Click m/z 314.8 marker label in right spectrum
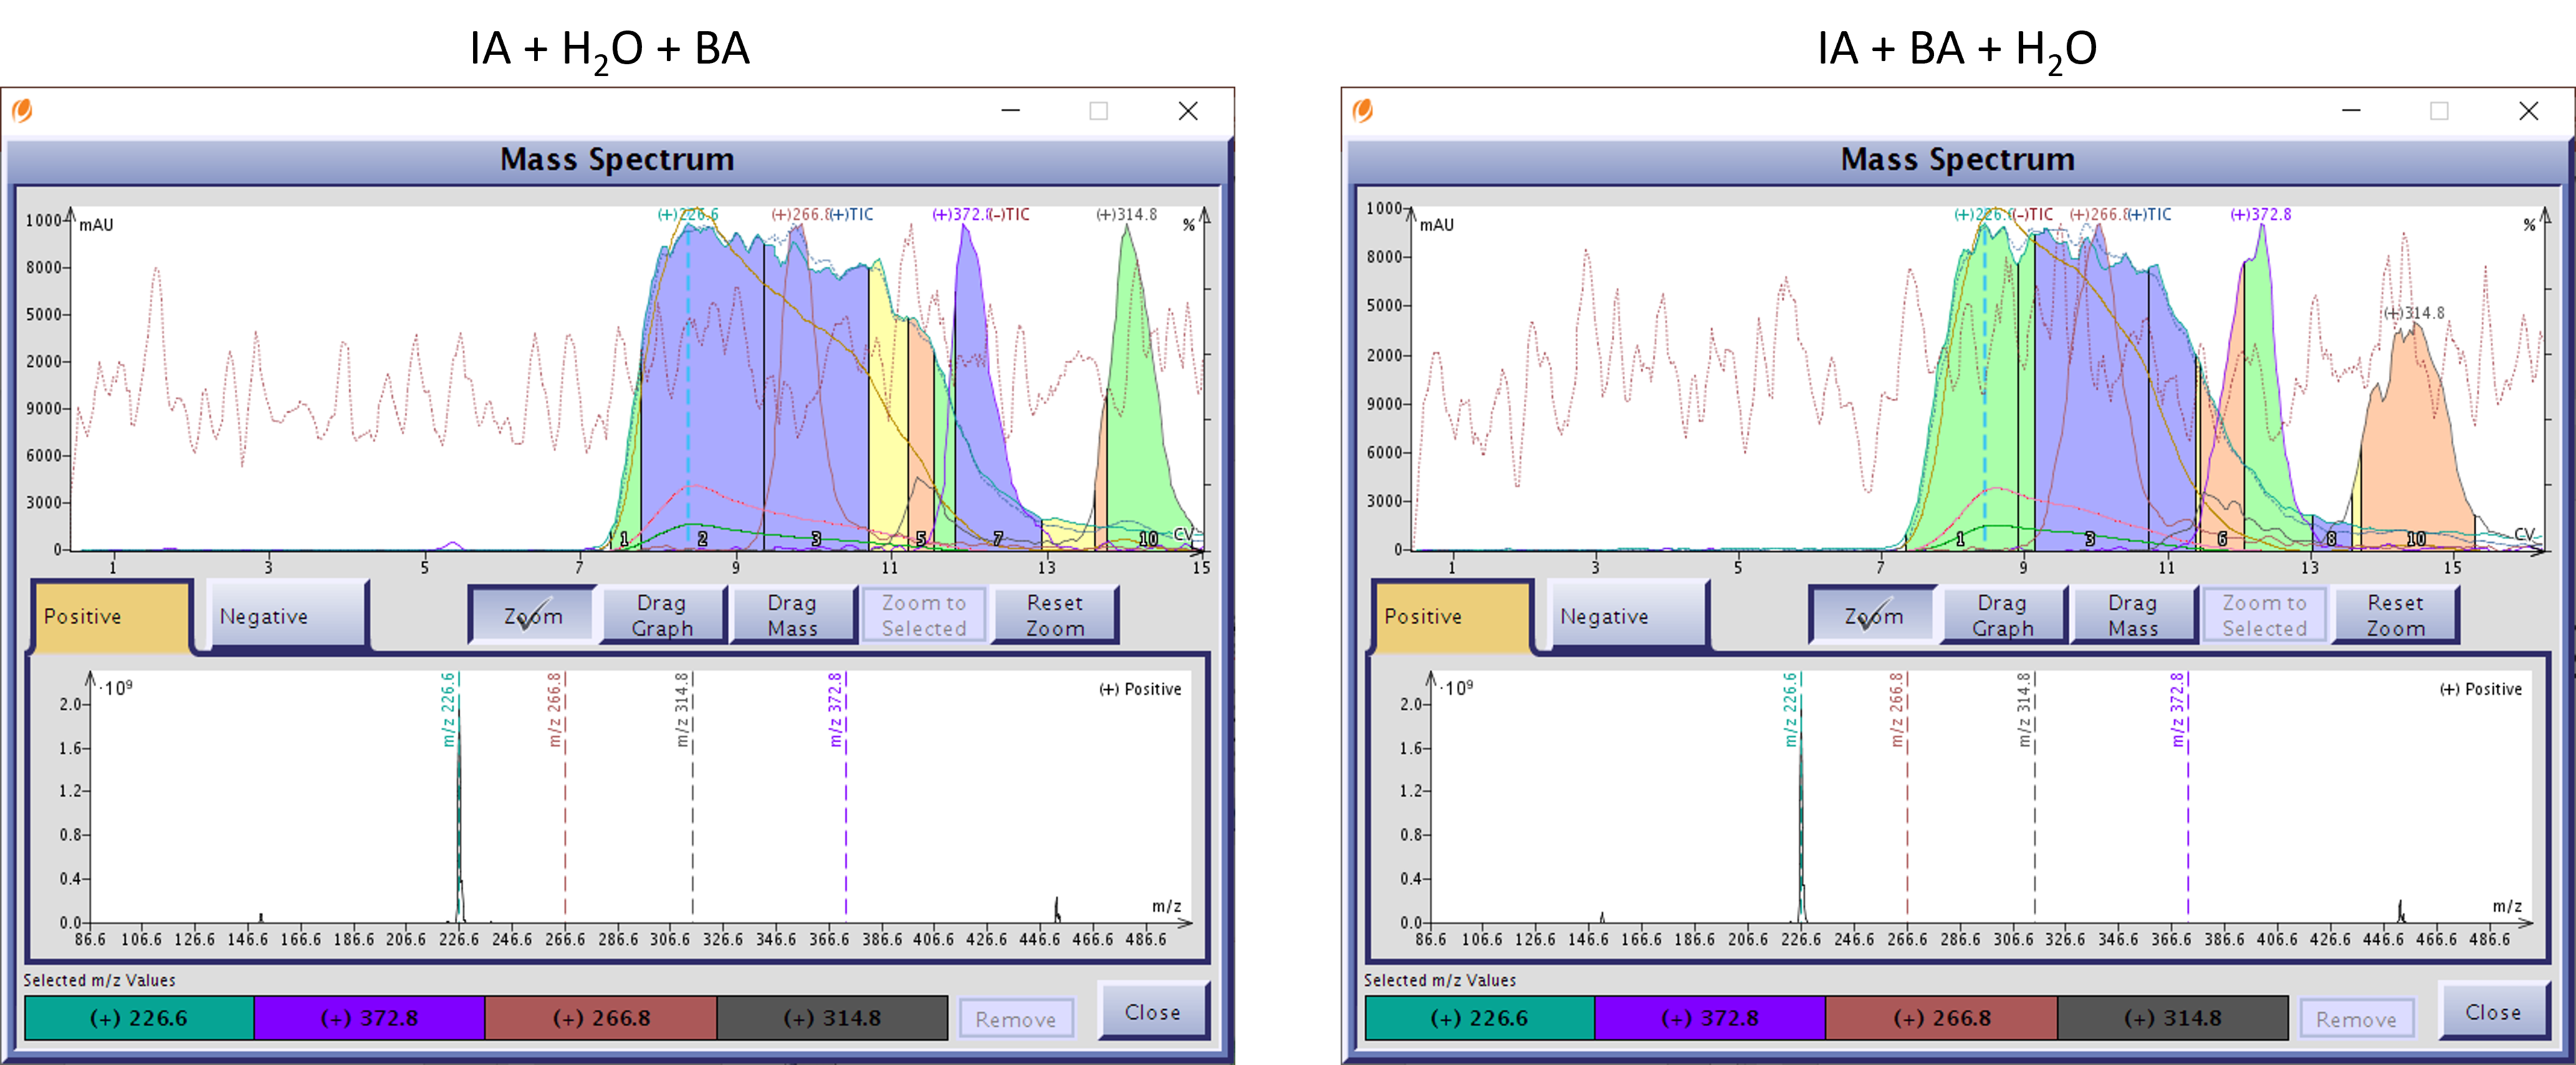2576x1065 pixels. pyautogui.click(x=2024, y=710)
